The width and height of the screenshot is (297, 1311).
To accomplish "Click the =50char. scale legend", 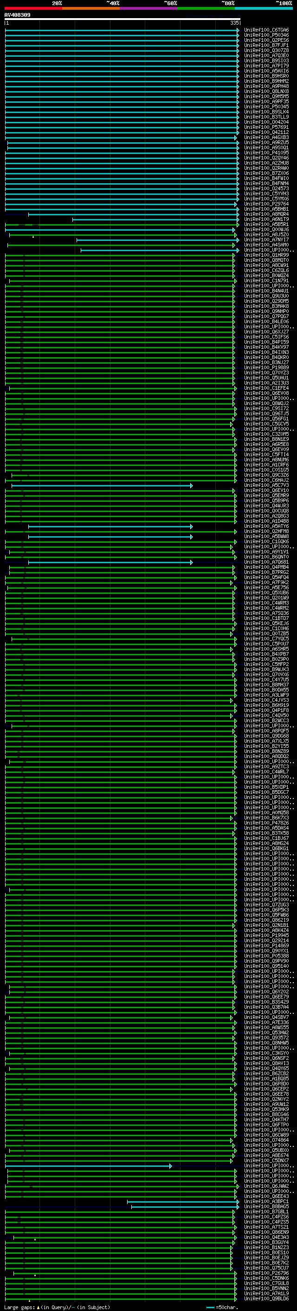I will [x=222, y=1307].
